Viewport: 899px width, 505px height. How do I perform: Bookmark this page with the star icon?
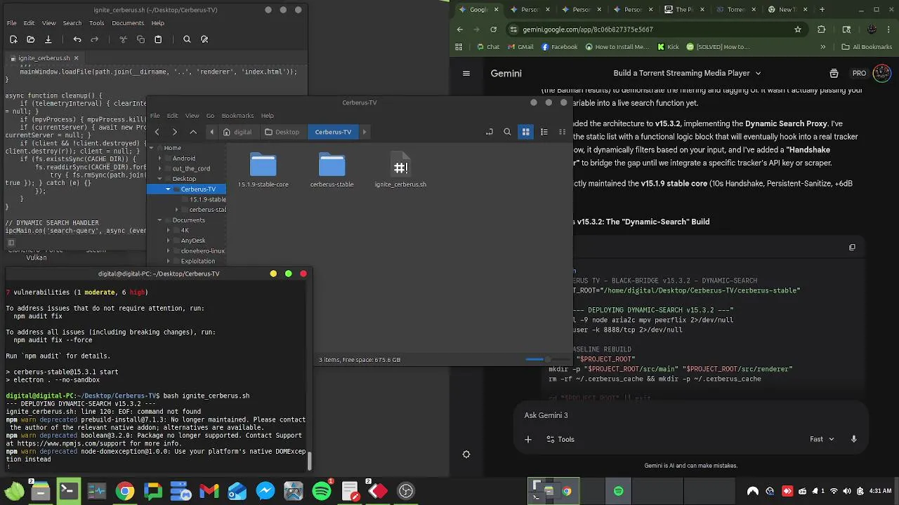pos(798,29)
